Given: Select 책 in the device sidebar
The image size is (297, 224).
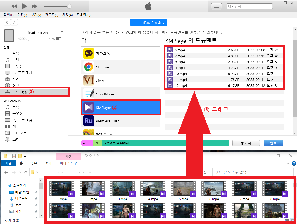Looking at the screenshot, I should (x=14, y=126).
